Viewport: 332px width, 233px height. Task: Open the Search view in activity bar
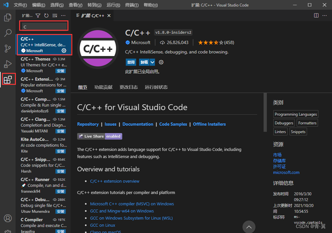tap(8, 33)
